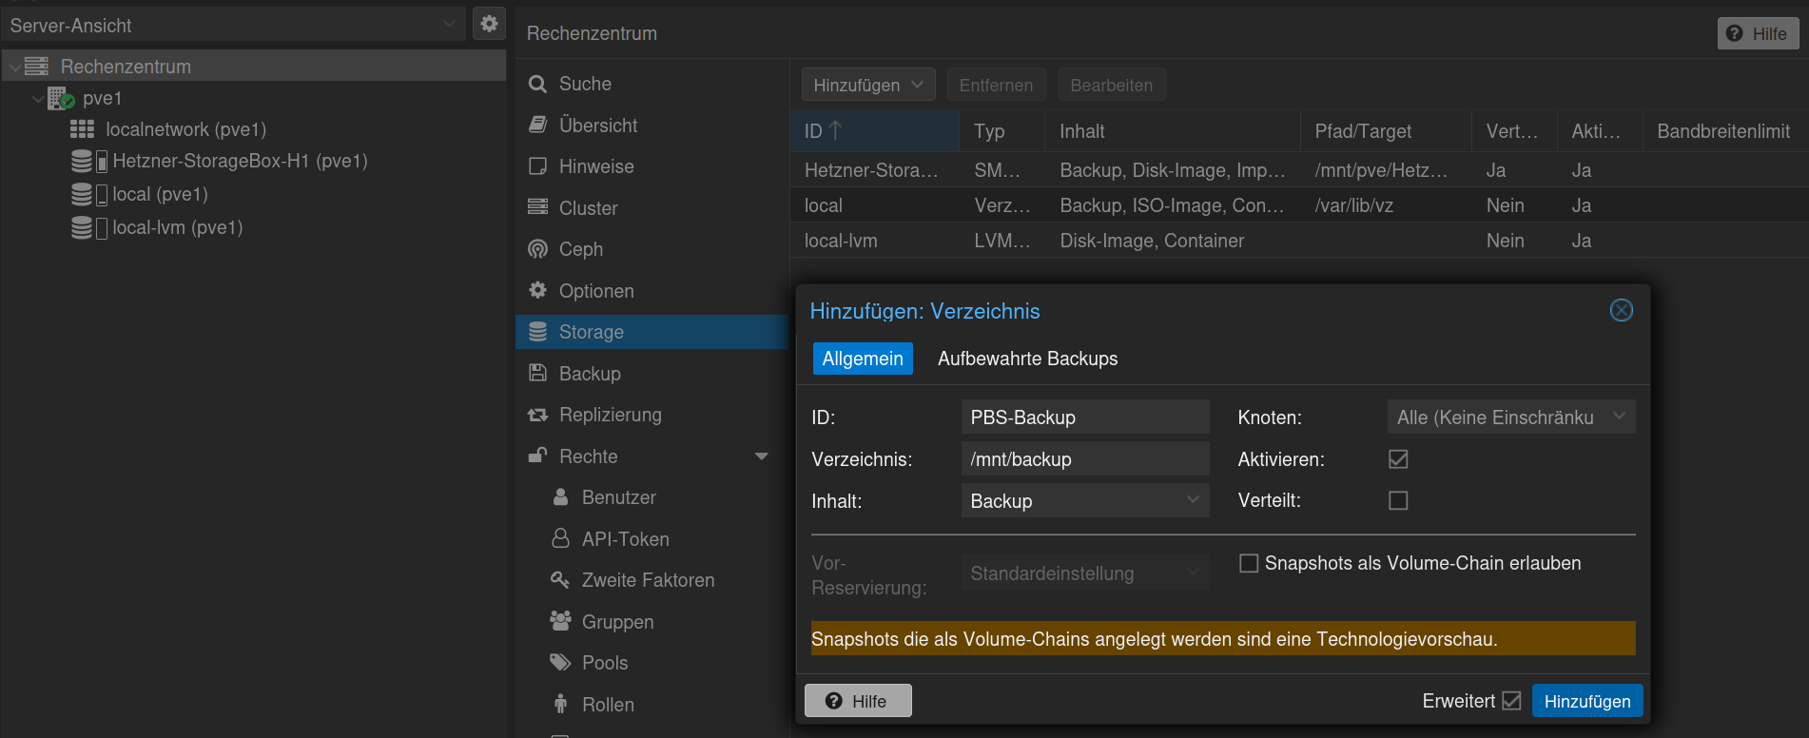Viewport: 1809px width, 738px height.
Task: Open the Inhalt dropdown
Action: [1084, 500]
